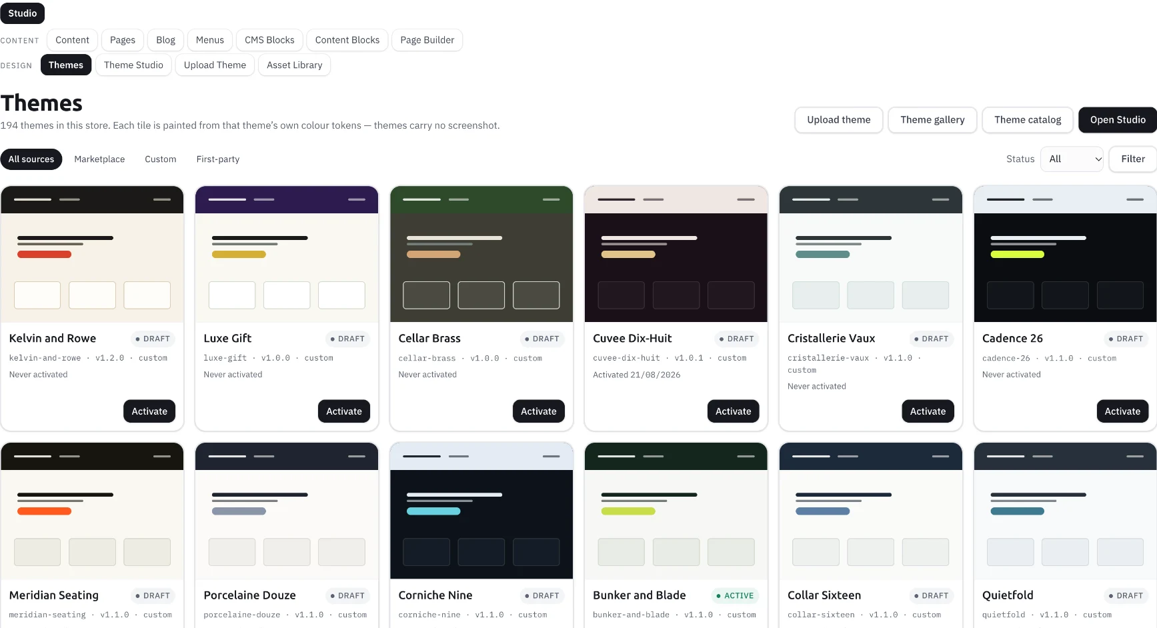Screen dimensions: 1157x628
Task: Click the Open Studio button
Action: point(1118,120)
